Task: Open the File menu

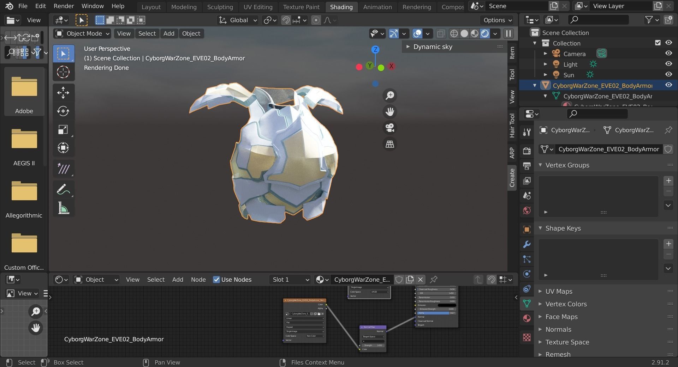Action: pyautogui.click(x=23, y=6)
